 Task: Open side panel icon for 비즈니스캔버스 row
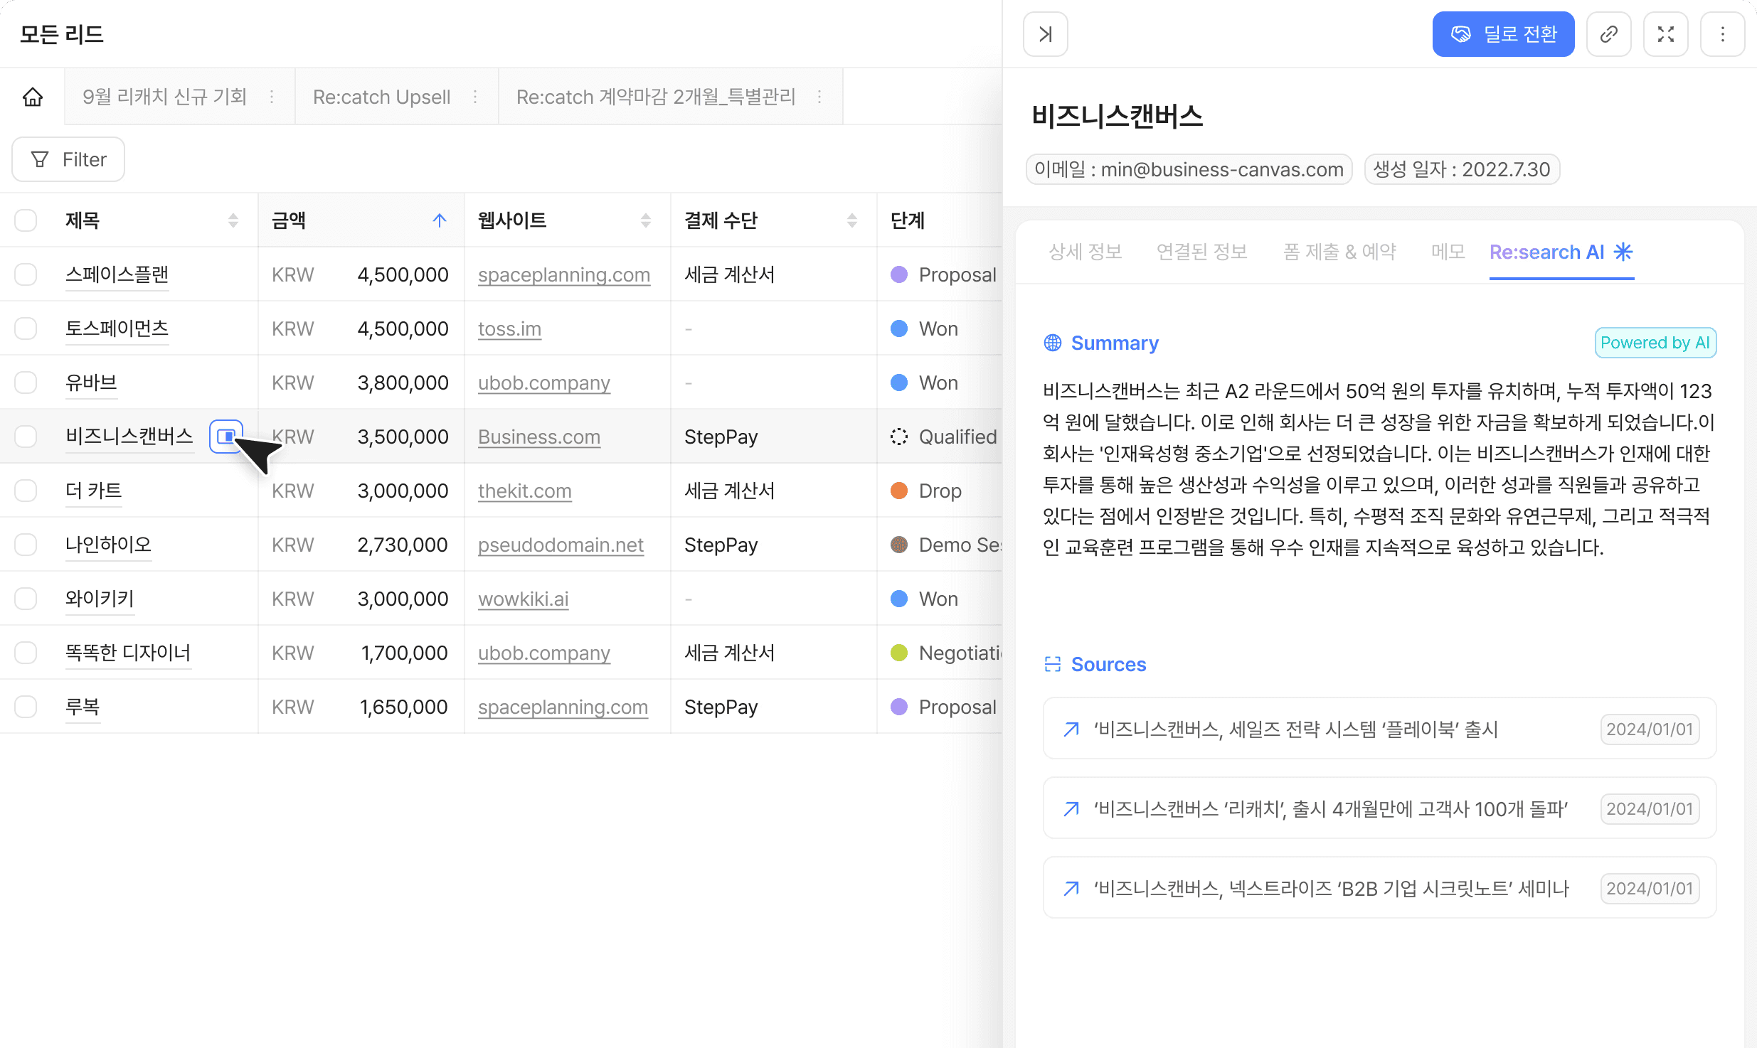point(226,436)
